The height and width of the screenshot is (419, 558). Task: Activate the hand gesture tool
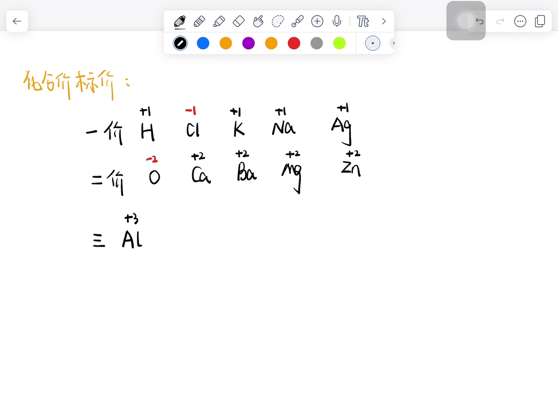pyautogui.click(x=258, y=22)
